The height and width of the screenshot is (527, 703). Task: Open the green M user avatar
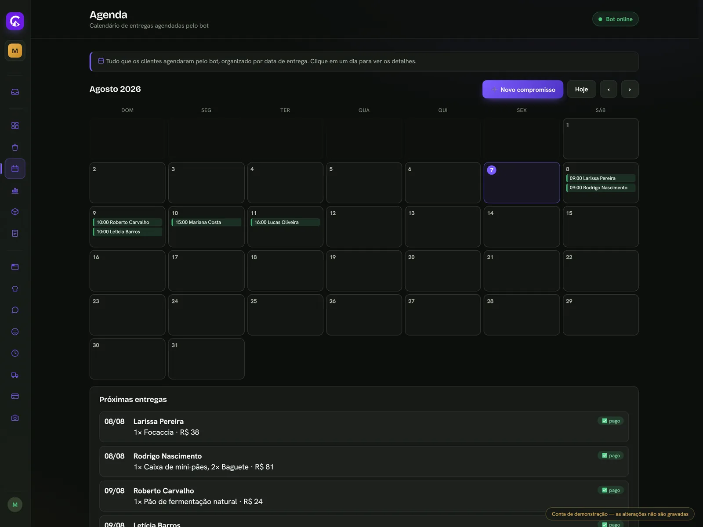click(x=15, y=505)
